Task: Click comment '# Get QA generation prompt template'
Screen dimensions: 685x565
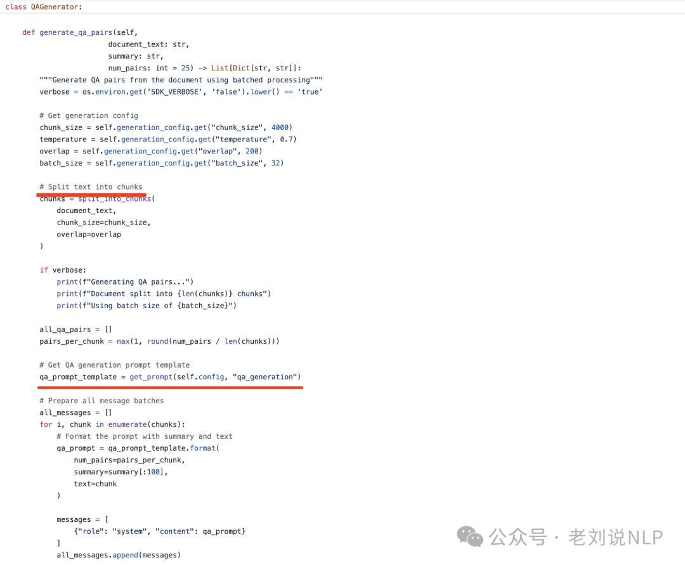Action: pyautogui.click(x=114, y=365)
